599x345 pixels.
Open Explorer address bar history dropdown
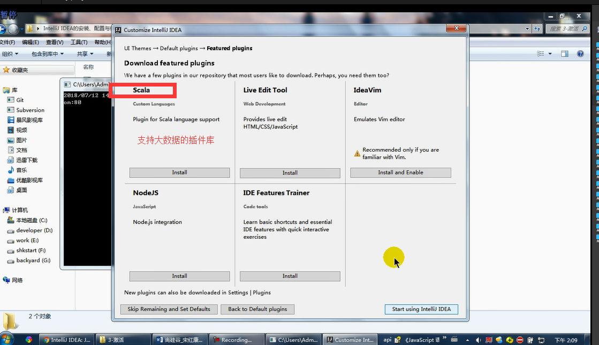(x=527, y=29)
